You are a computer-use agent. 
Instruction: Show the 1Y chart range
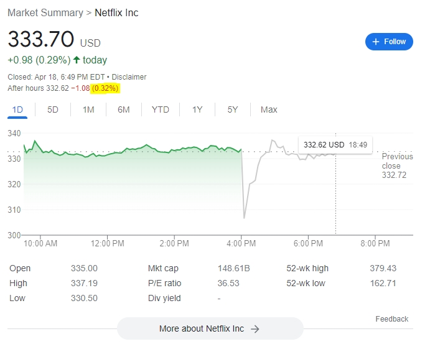coord(197,110)
